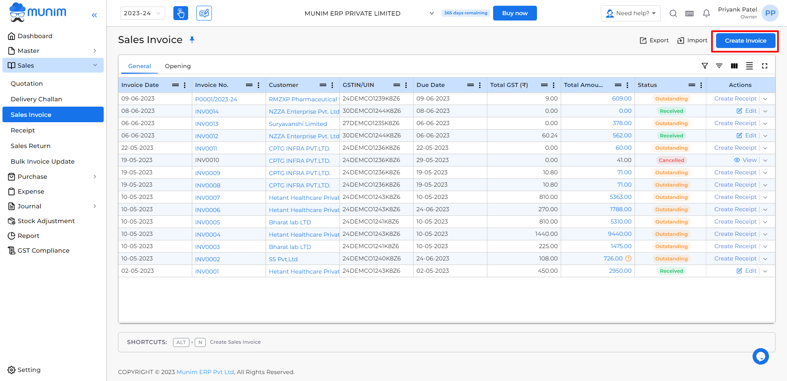Open Invoice No. column options menu
Image resolution: width=787 pixels, height=381 pixels.
point(259,85)
